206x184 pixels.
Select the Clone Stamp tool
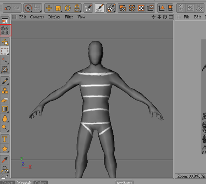pos(5,90)
